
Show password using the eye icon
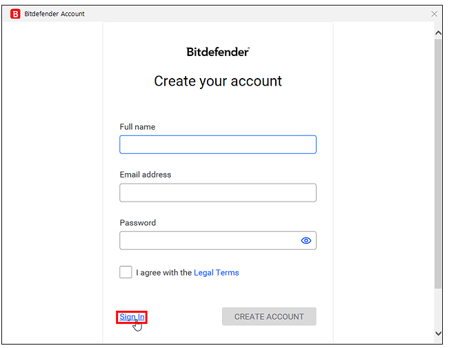(x=306, y=241)
